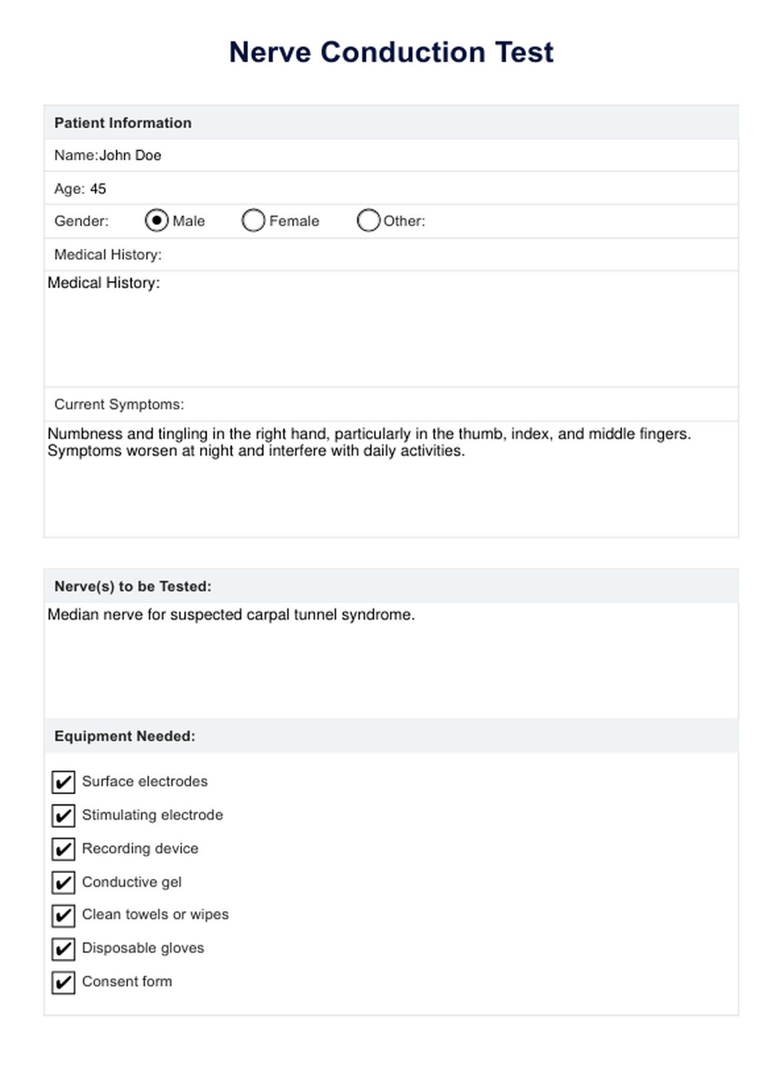Toggle the Disposable gloves checkbox
Screen dimensions: 784x1087
tap(63, 948)
